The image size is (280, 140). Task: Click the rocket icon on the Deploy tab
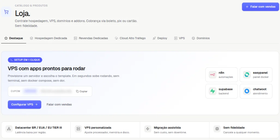click(x=154, y=38)
